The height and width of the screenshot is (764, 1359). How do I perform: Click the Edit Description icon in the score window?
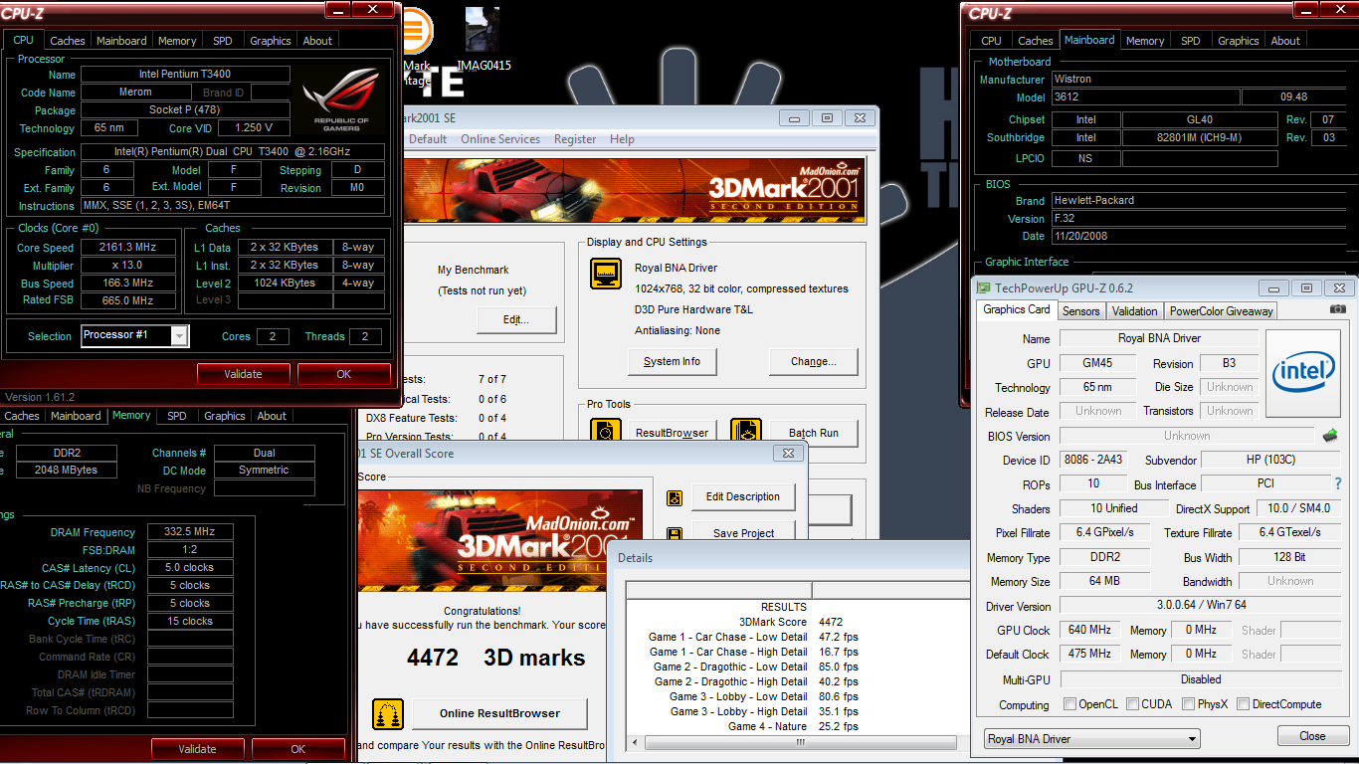(x=675, y=497)
